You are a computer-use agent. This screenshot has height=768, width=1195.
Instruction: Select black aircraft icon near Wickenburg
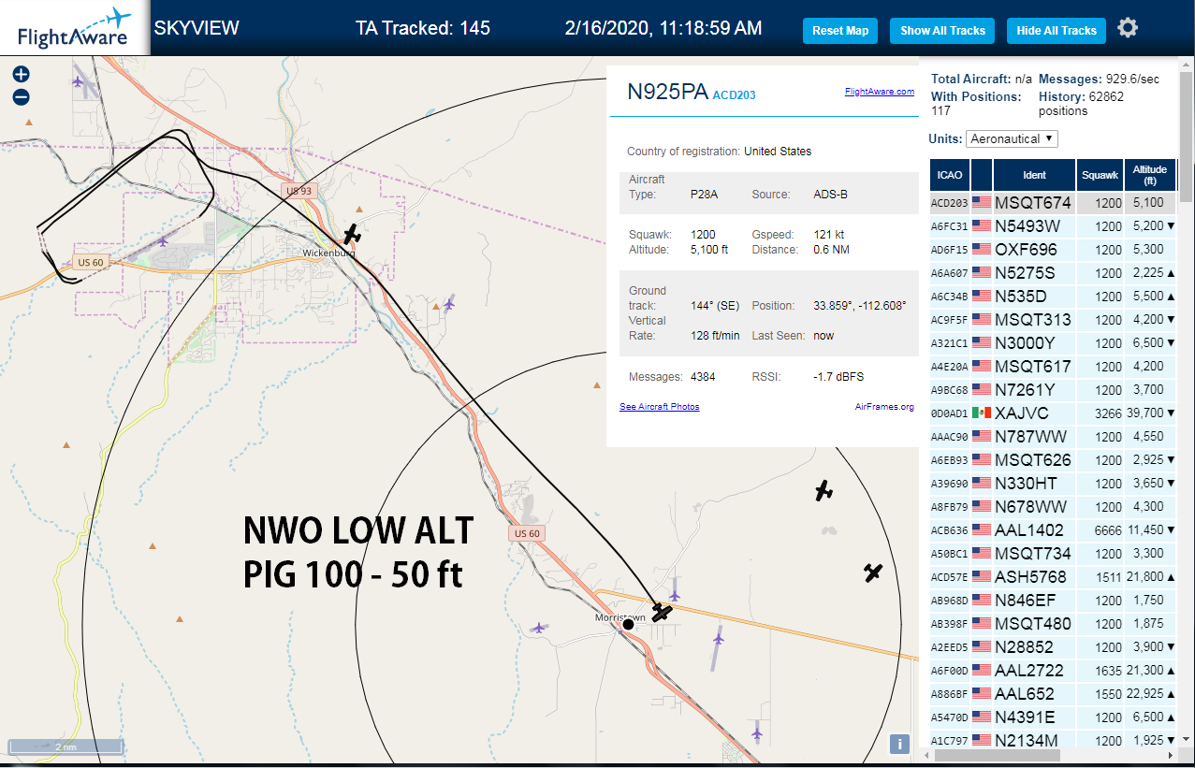pos(352,234)
